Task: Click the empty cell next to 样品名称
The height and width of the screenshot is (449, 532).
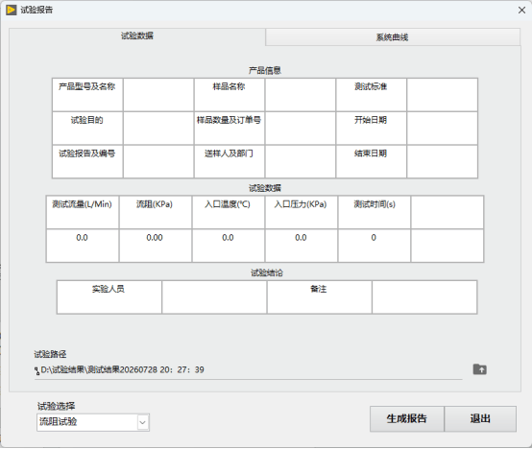Action: tap(301, 95)
